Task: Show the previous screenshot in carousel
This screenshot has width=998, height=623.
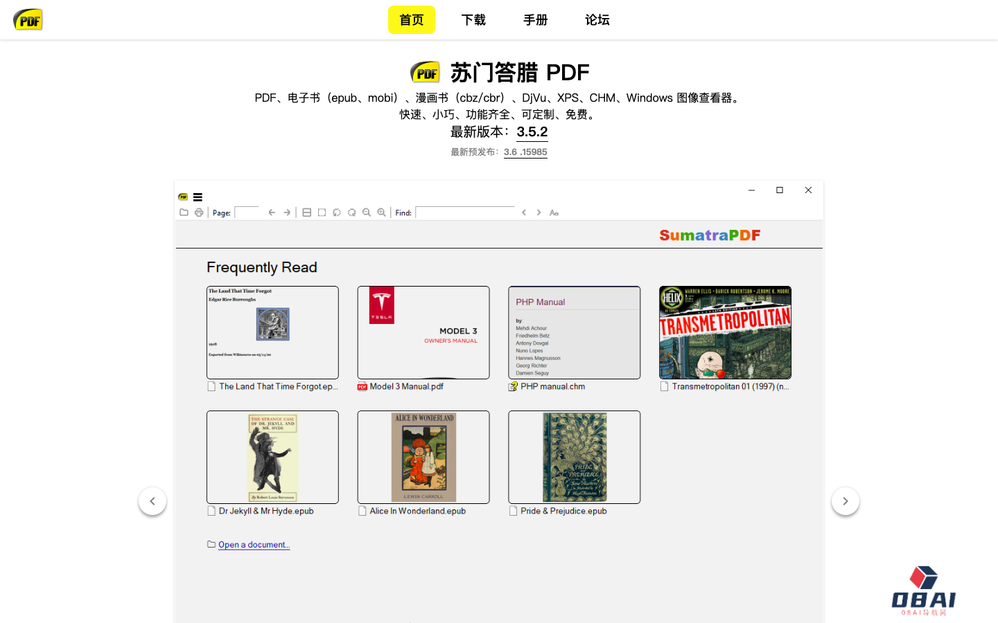Action: coord(152,501)
